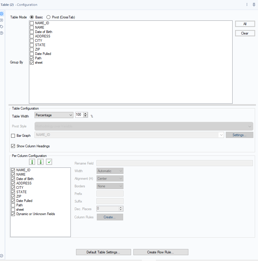The image size is (258, 261).
Task: Select Date of Birth in Per Column list
Action: (x=24, y=179)
